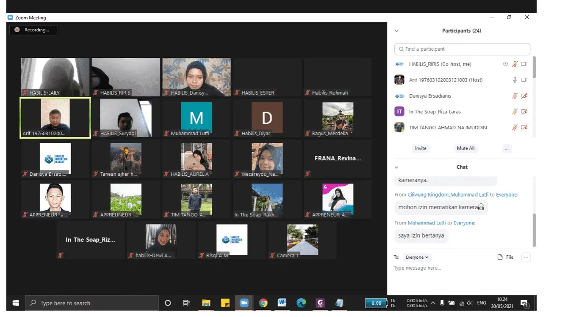Open the participants more options '...' menu

(x=507, y=148)
